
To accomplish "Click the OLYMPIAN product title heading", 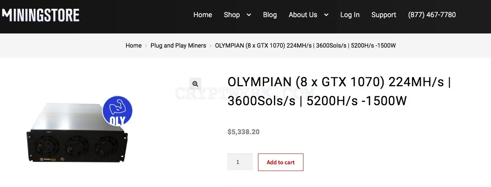I will [339, 91].
